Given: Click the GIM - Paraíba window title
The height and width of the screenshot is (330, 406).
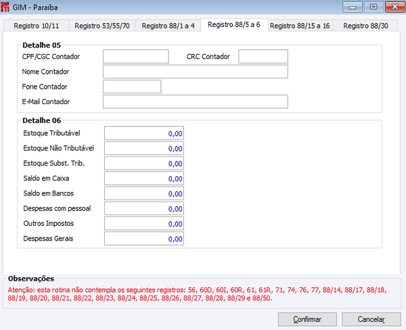Looking at the screenshot, I should pos(35,7).
